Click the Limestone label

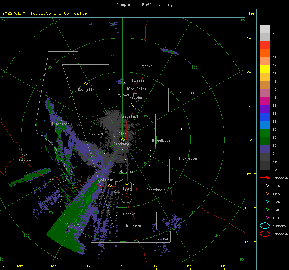click(x=61, y=124)
